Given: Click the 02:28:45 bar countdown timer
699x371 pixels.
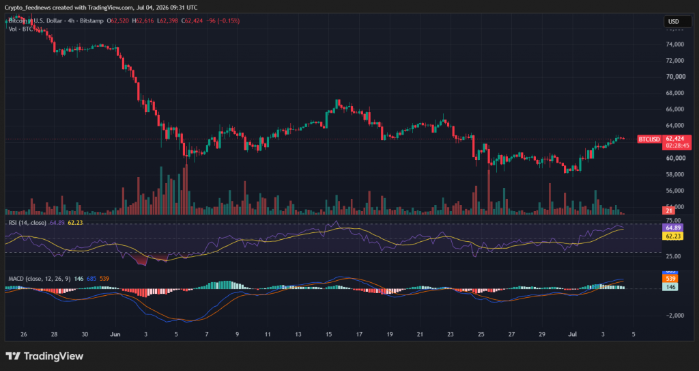Looking at the screenshot, I should coord(676,146).
